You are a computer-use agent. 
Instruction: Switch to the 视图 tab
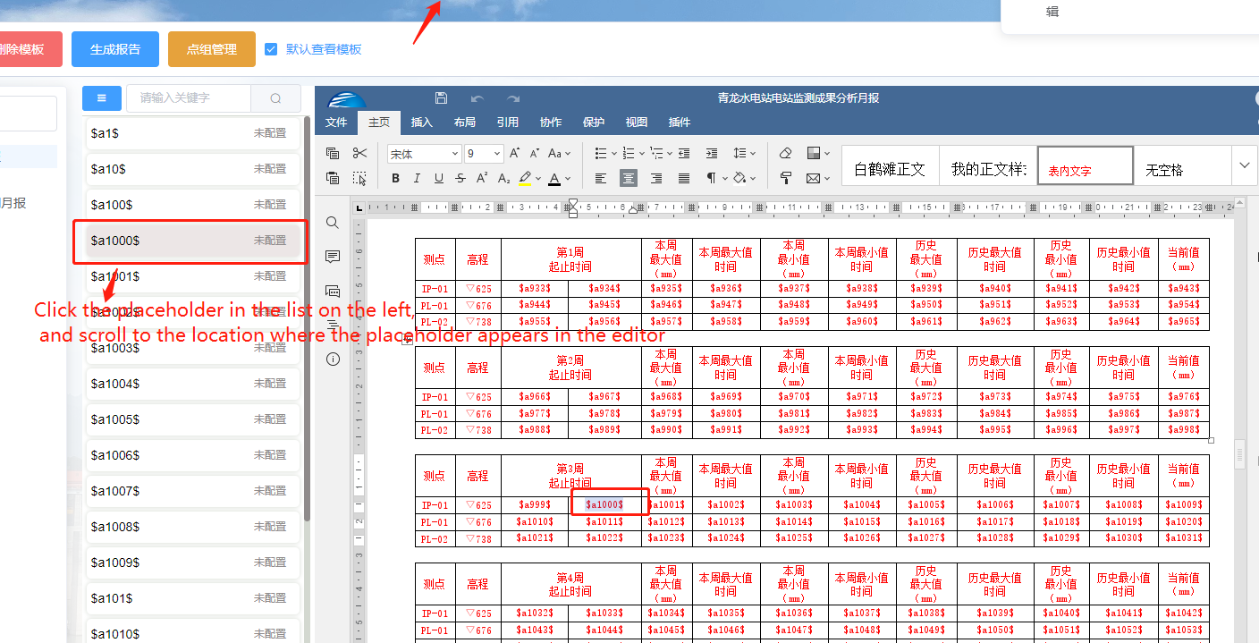(x=637, y=123)
